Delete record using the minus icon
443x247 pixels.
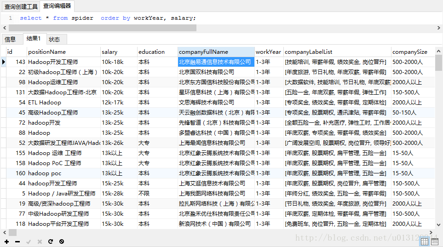tap(17, 241)
